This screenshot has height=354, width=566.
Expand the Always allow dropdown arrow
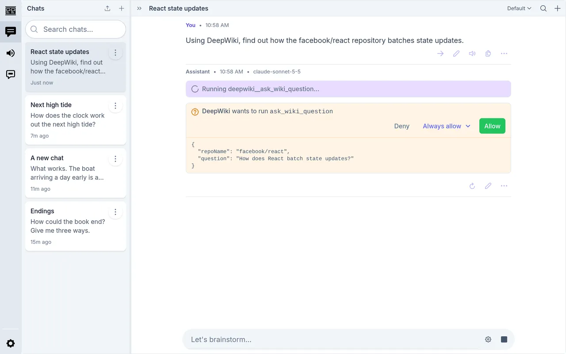pos(468,126)
